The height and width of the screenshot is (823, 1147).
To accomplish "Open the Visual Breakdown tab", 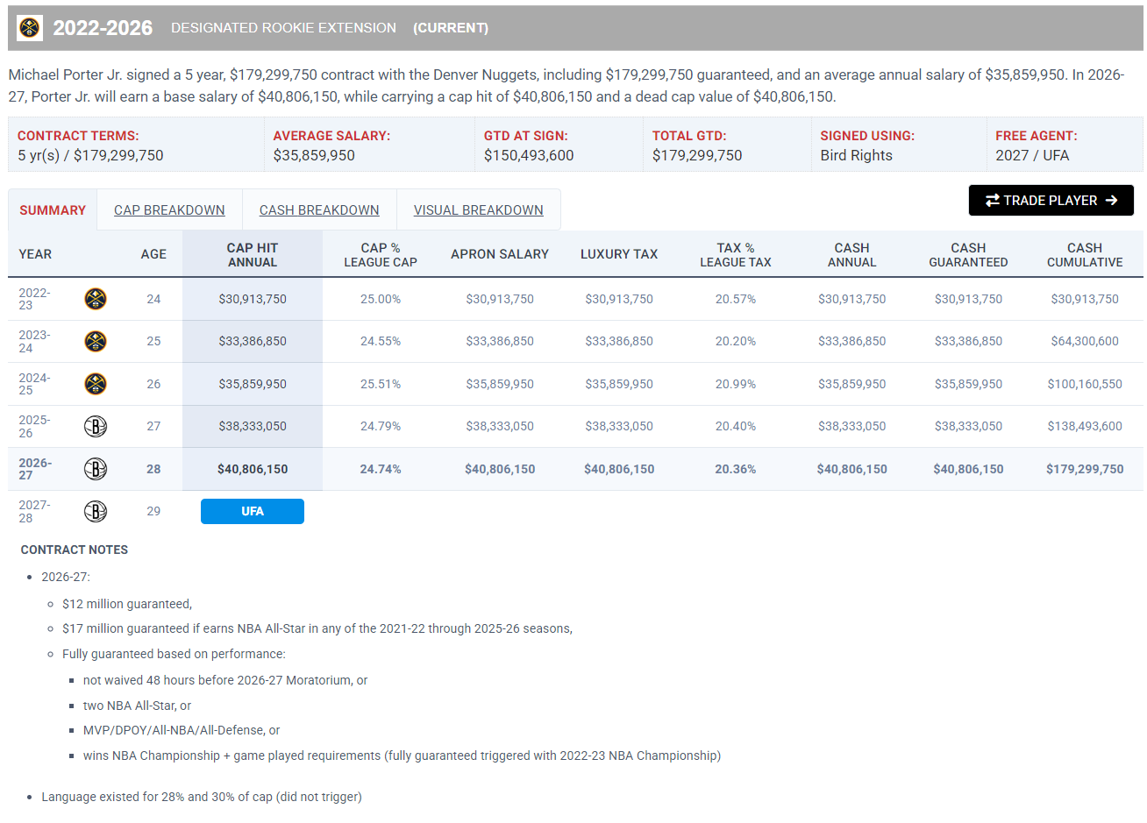I will click(479, 210).
